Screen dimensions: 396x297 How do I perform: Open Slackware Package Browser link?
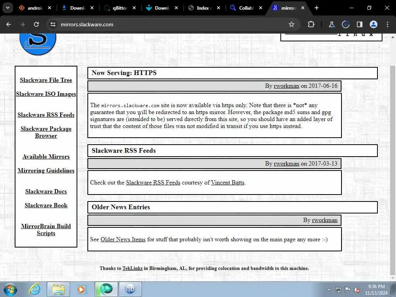tap(46, 132)
